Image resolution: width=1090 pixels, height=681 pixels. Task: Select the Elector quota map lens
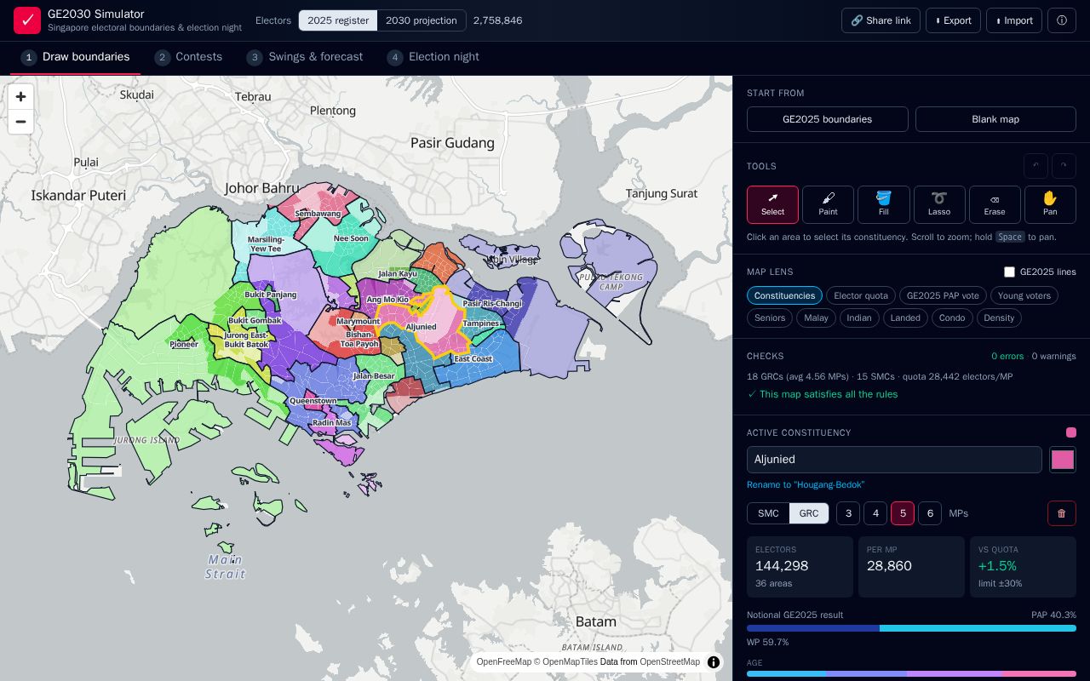point(861,295)
